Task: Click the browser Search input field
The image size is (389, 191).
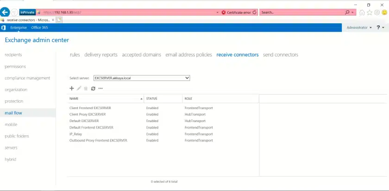Action: 301,12
